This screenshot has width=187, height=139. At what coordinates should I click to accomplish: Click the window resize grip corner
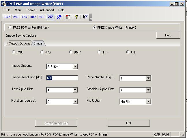coord(183,135)
